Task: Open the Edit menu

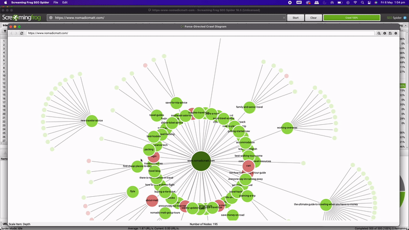Action: [x=65, y=3]
